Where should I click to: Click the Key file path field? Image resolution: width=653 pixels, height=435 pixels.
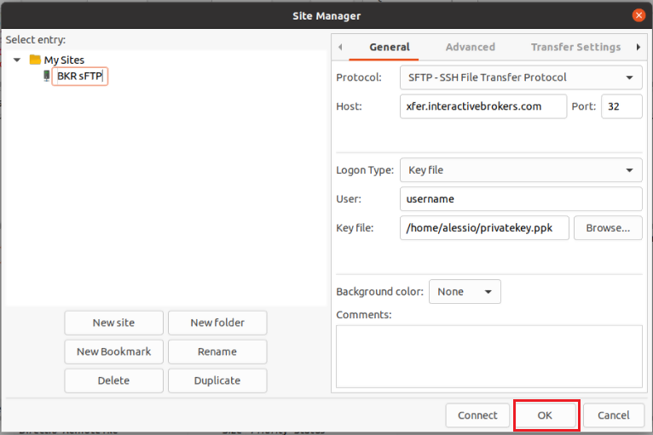tap(484, 228)
